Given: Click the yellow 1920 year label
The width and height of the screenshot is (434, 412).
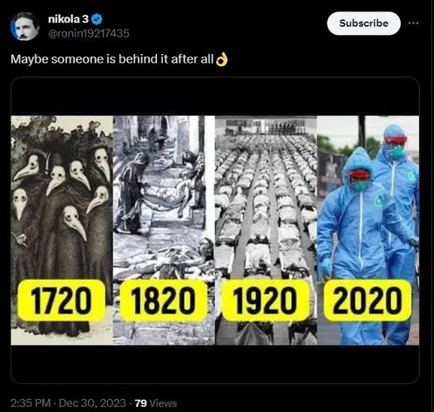Looking at the screenshot, I should pos(266,301).
